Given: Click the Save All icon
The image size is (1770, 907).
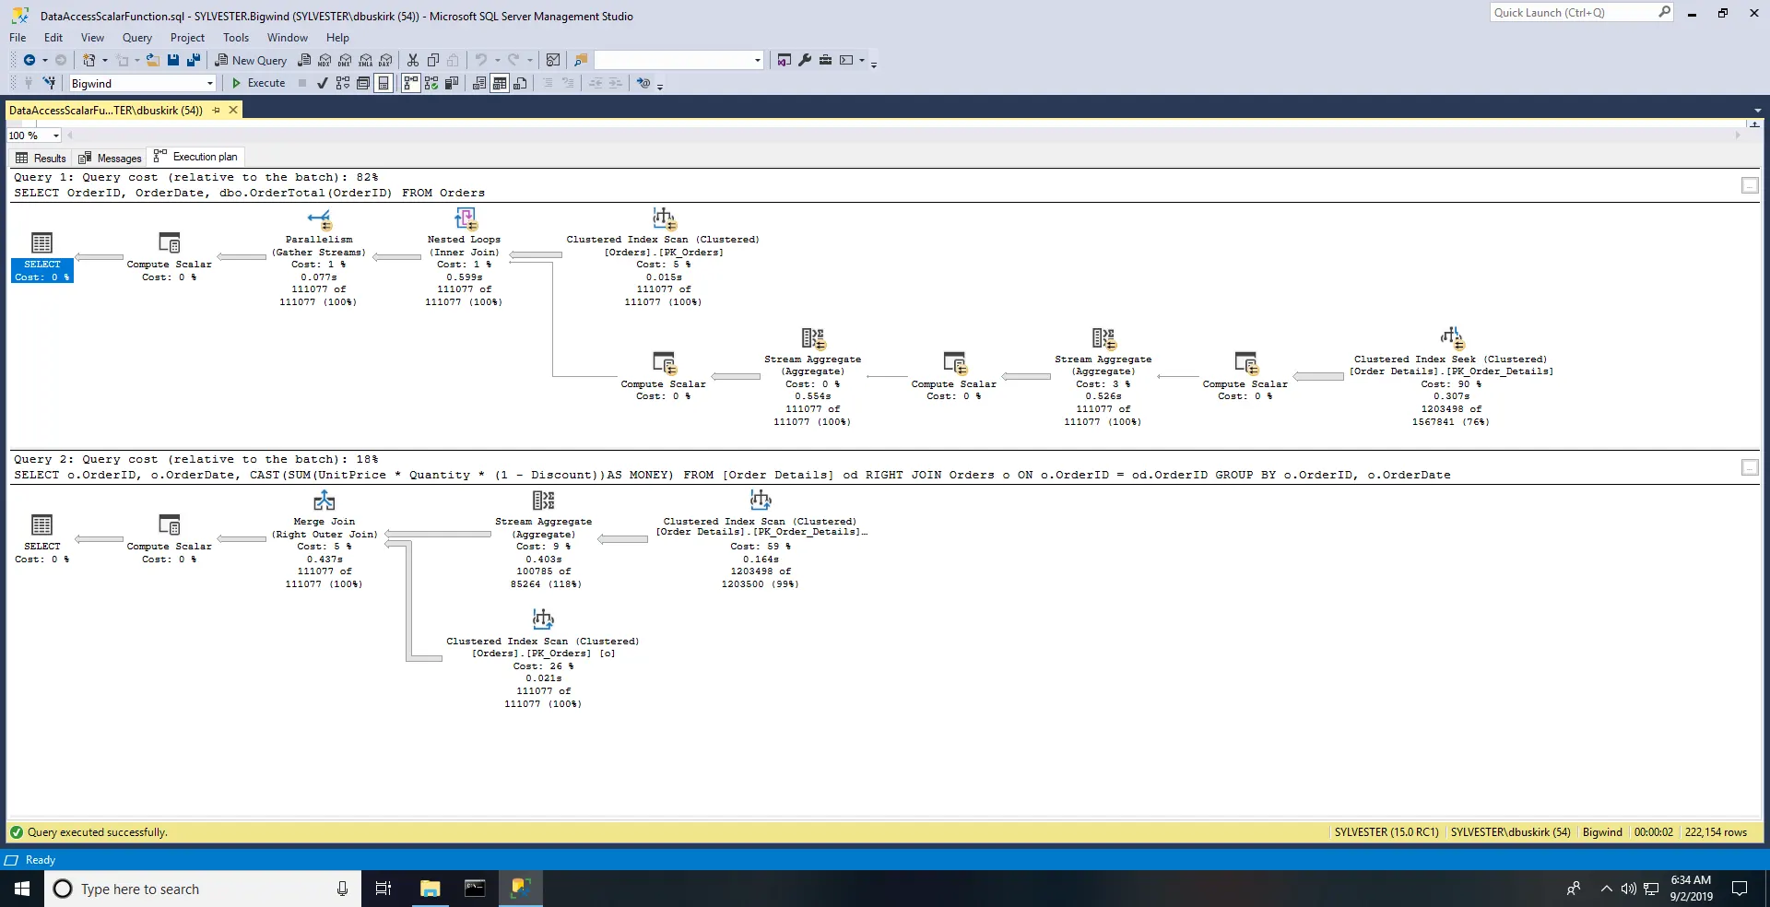Looking at the screenshot, I should coord(194,60).
